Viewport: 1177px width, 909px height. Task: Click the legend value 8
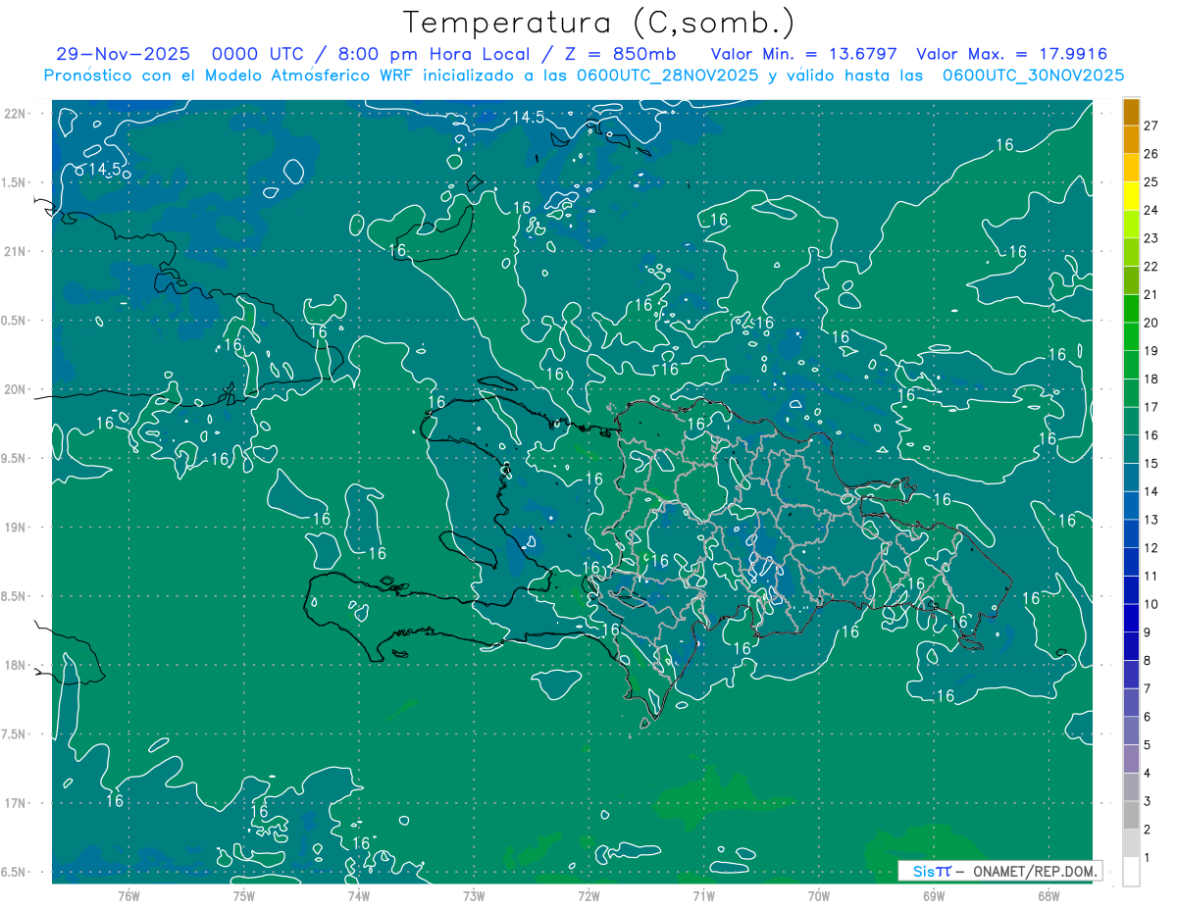1148,661
